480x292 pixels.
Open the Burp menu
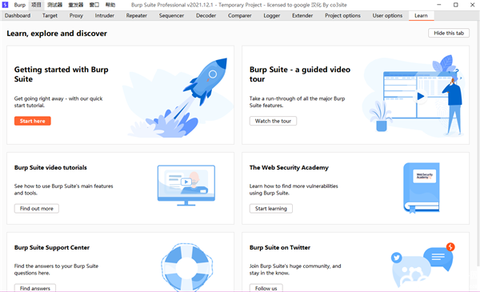19,5
